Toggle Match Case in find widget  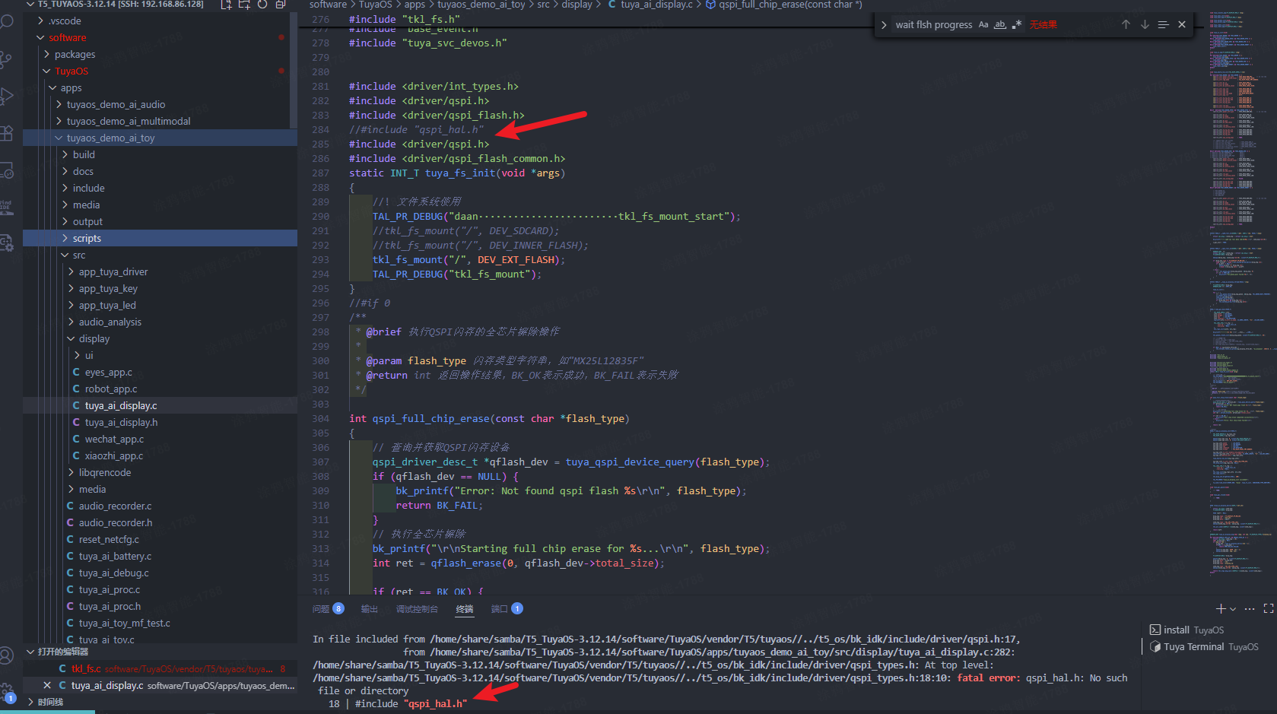[x=983, y=24]
